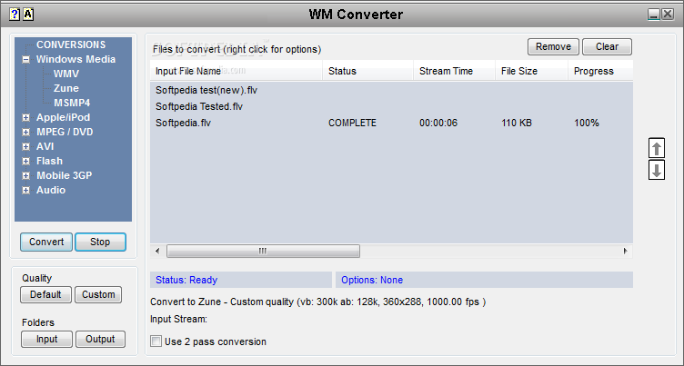684x366 pixels.
Task: Select the Apple/iPod category label
Action: (64, 117)
